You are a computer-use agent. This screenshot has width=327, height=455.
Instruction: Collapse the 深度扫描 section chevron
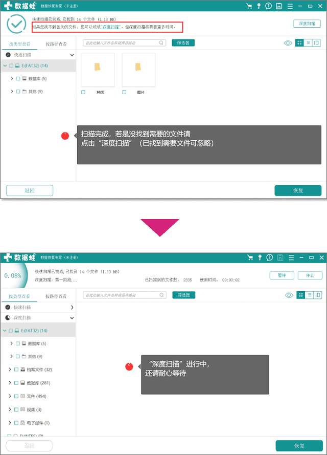pyautogui.click(x=72, y=318)
